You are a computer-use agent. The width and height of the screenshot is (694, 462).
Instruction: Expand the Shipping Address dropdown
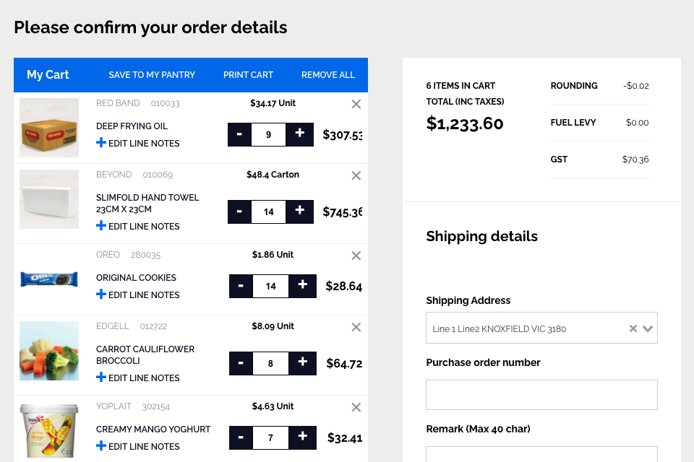click(x=648, y=328)
